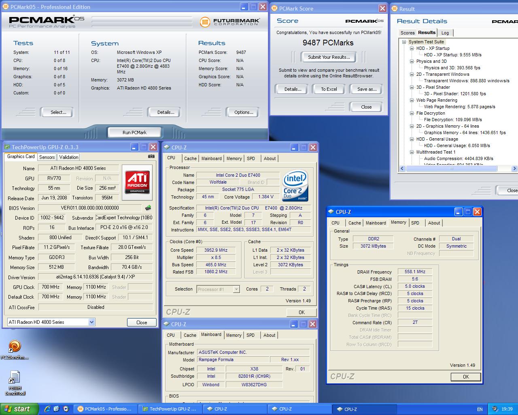
Task: Click the DRAM Frequency value 558.1 MHz
Action: (415, 272)
